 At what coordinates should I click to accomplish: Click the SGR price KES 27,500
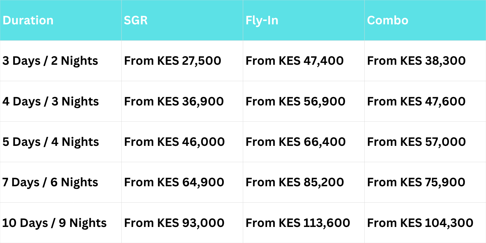click(x=173, y=61)
